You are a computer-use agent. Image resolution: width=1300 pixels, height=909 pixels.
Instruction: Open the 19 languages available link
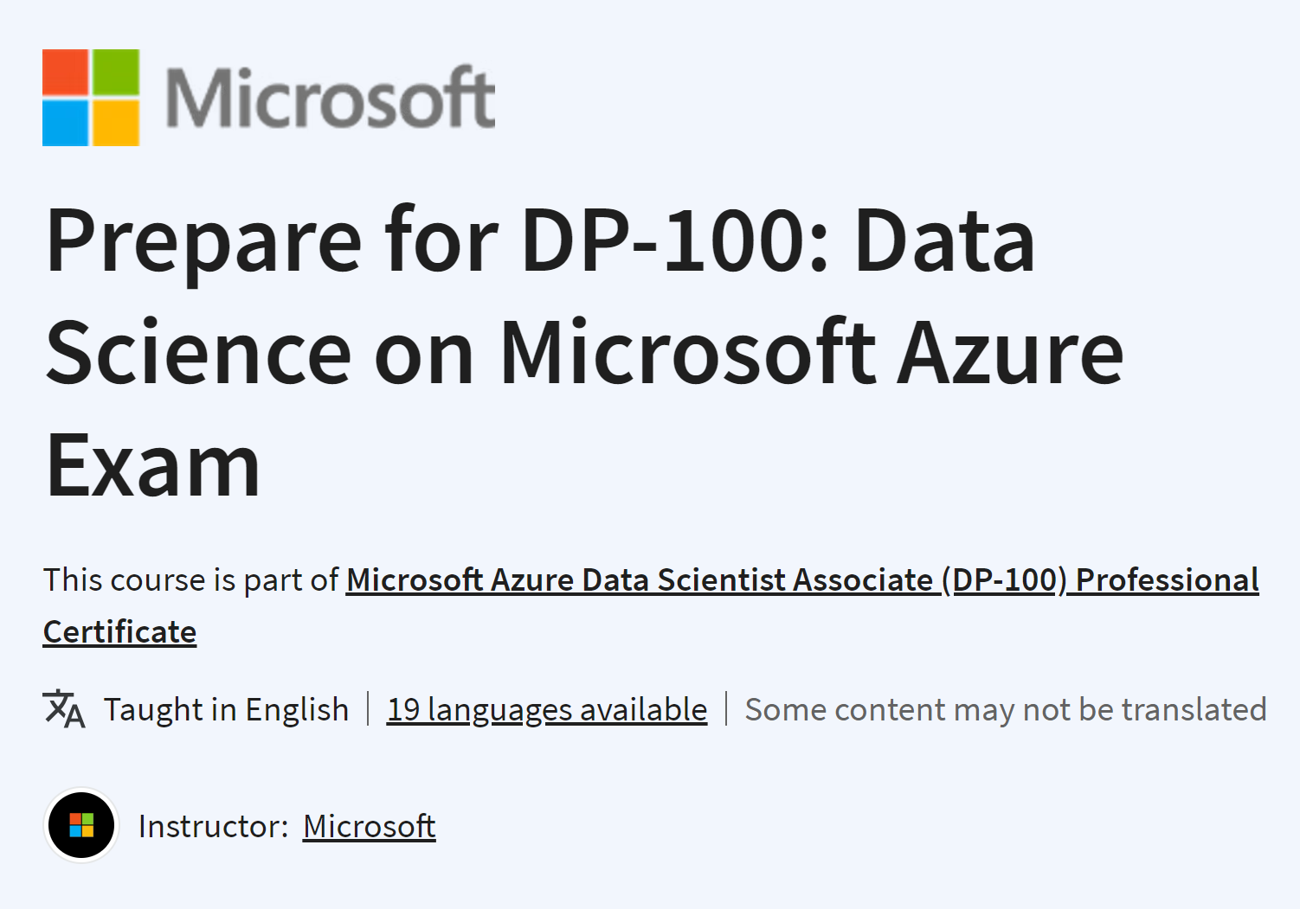click(x=547, y=709)
